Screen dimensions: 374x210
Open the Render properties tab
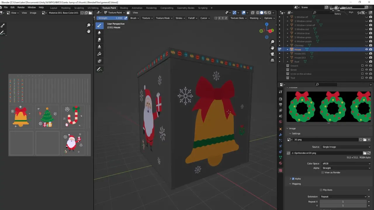[x=280, y=99]
